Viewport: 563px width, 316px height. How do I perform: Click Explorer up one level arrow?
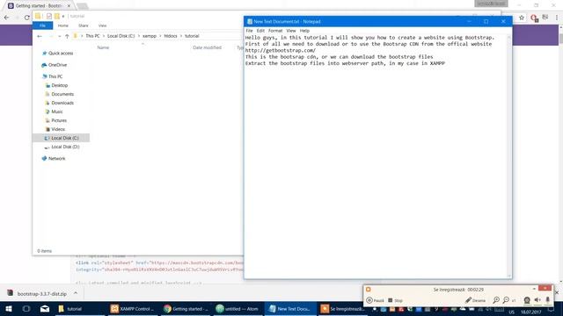(x=67, y=36)
